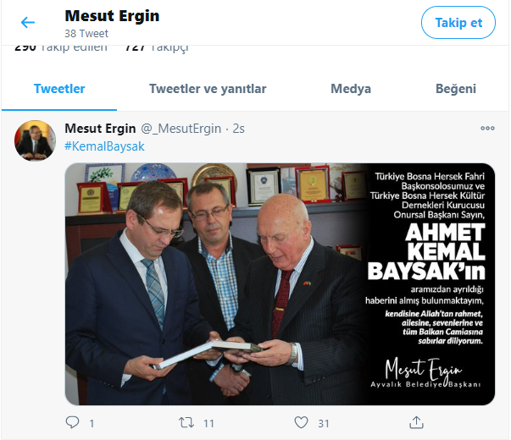This screenshot has height=440, width=511.
Task: Click the 2s tweet timestamp
Action: click(x=238, y=129)
